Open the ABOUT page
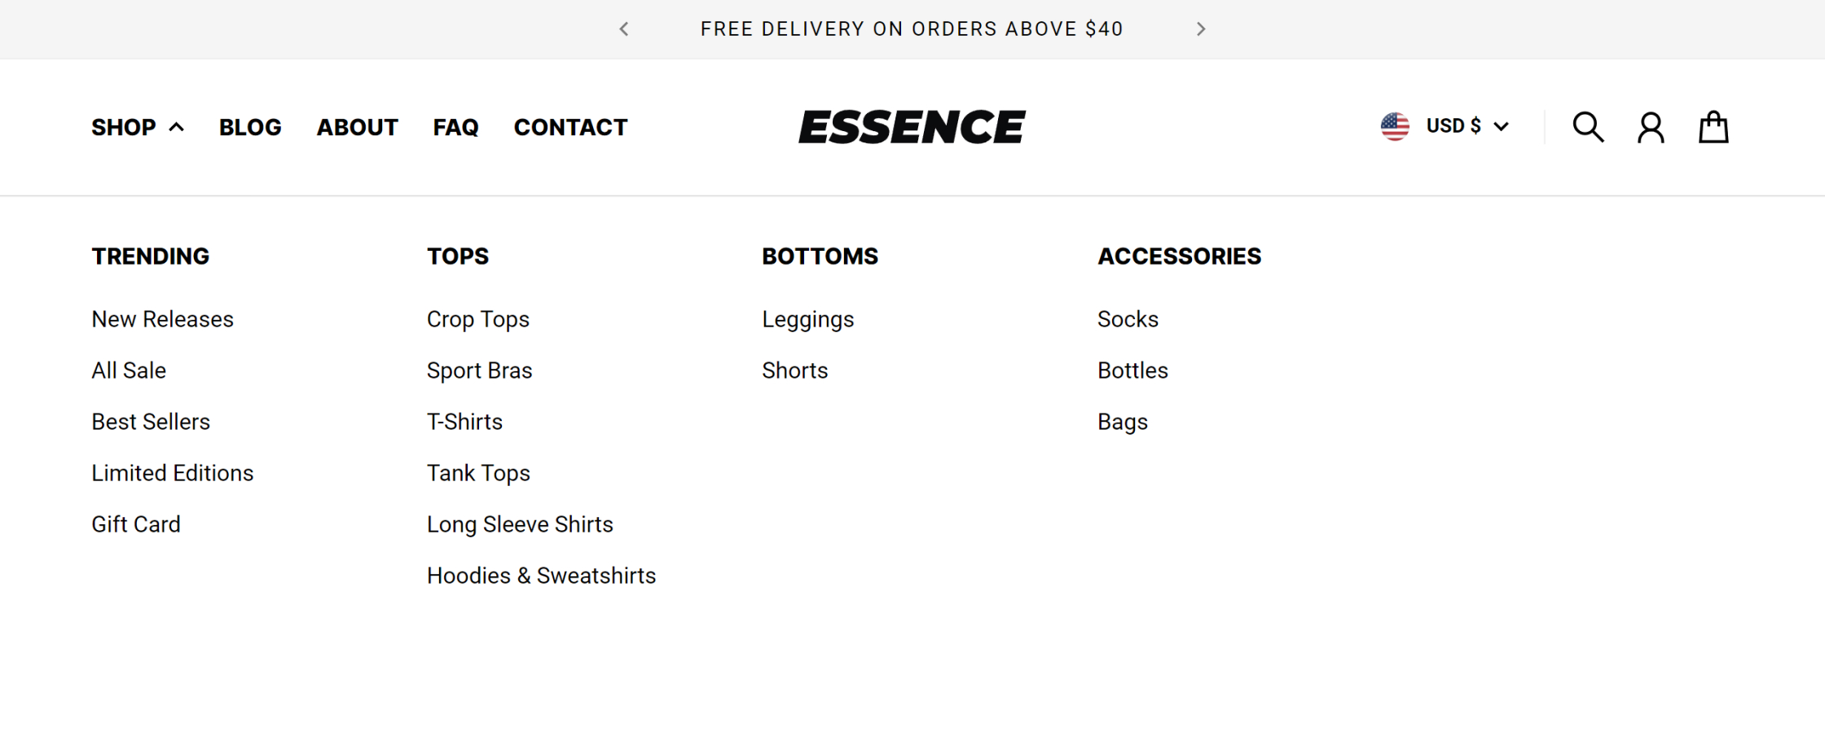The width and height of the screenshot is (1825, 749). tap(357, 127)
